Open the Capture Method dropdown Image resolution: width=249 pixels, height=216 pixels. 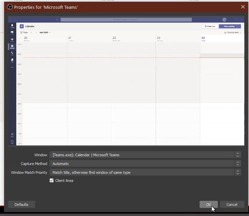point(142,164)
